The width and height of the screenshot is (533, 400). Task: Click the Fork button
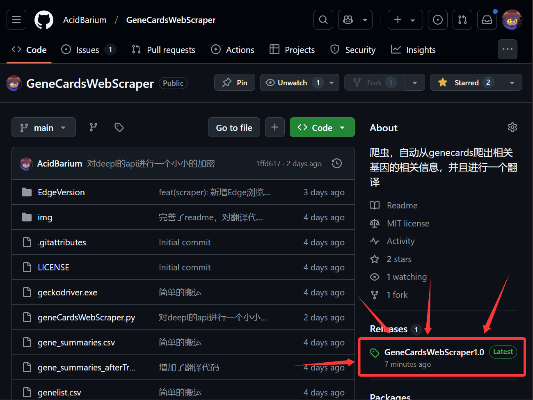point(374,82)
